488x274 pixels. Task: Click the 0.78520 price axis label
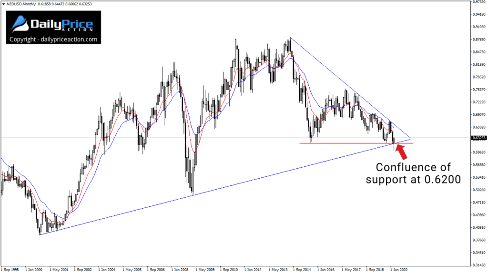479,77
